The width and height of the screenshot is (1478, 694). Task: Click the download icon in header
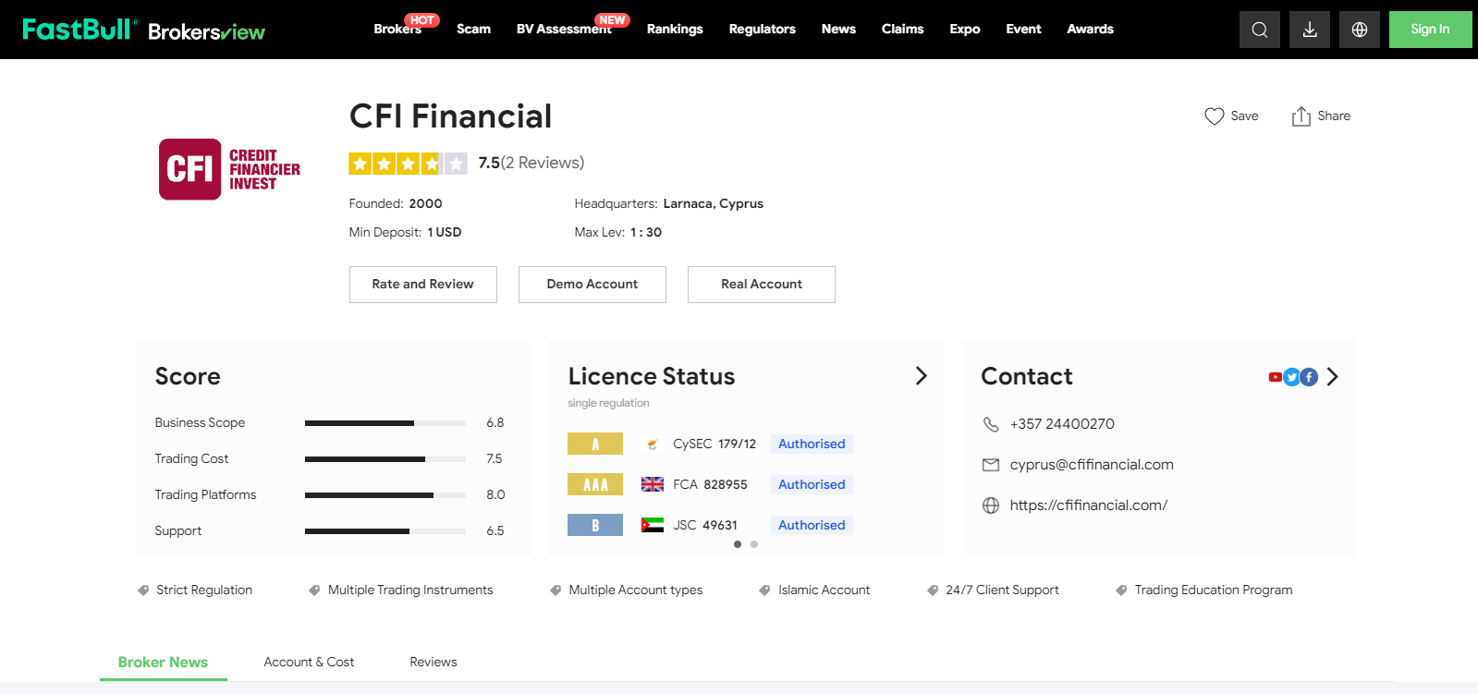(x=1309, y=30)
